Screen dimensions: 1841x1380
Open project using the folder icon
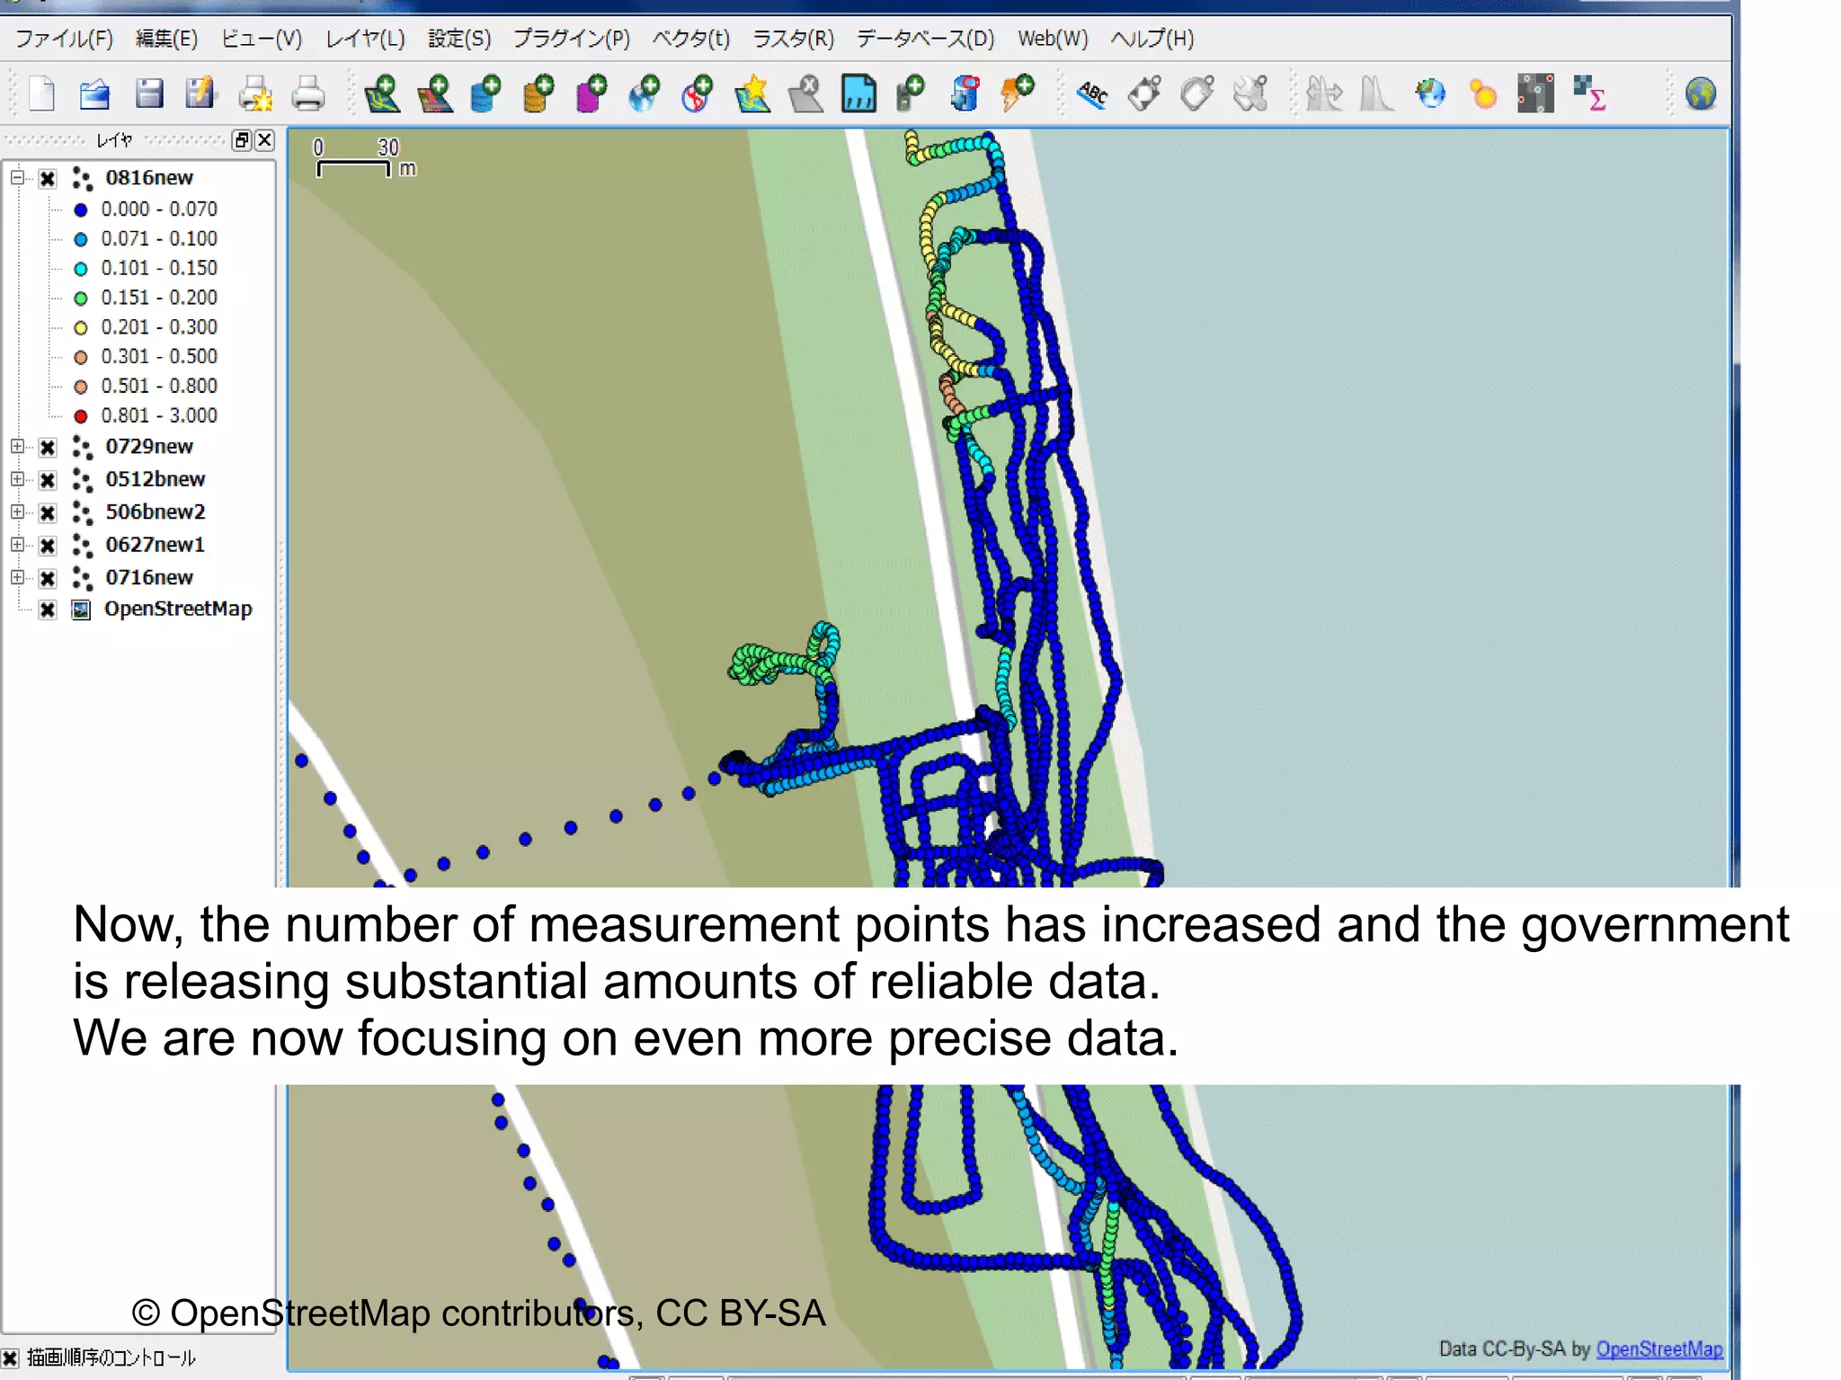(94, 93)
